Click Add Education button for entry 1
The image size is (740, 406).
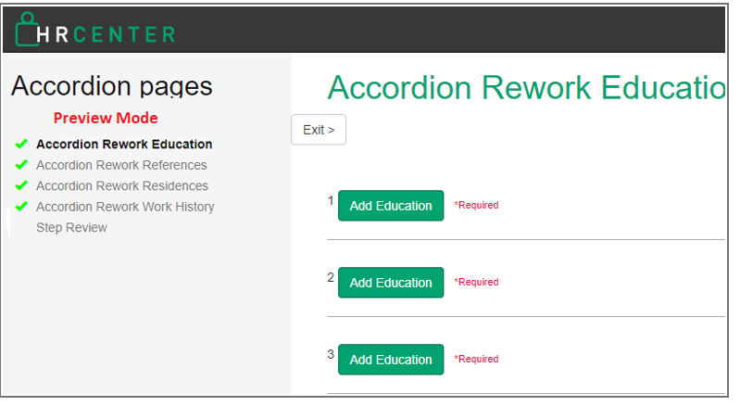(x=390, y=206)
